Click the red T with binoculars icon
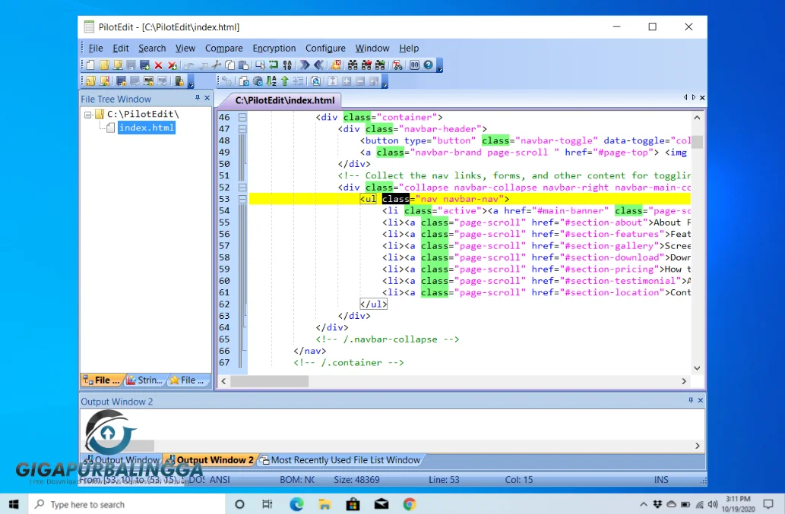The height and width of the screenshot is (514, 785). pos(397,65)
